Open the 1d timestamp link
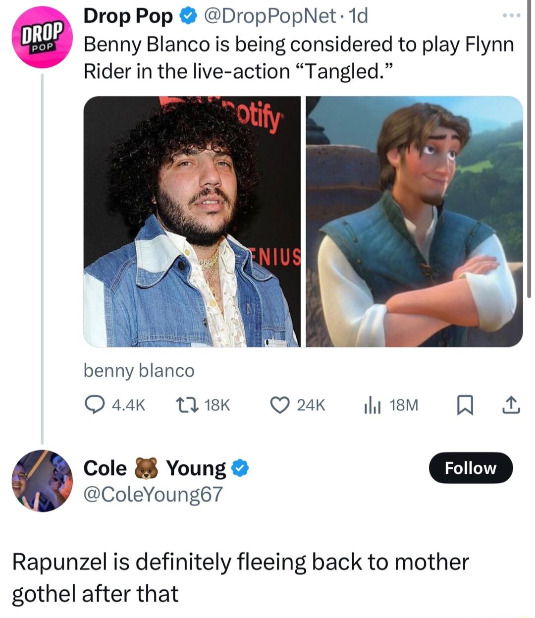Screen dimensions: 535x618 pos(359,17)
